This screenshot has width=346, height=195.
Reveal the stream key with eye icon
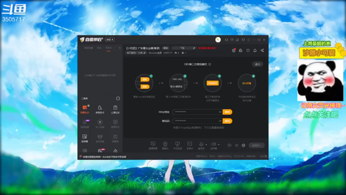point(220,121)
